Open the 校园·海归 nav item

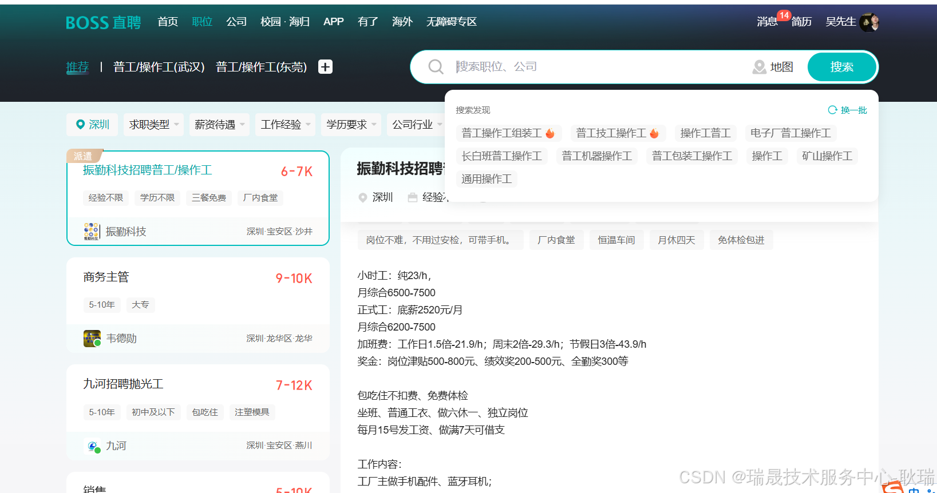[285, 22]
